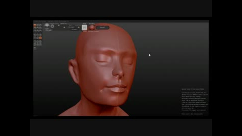242x136 pixels.
Task: Select the Flatten brush tool
Action: pyautogui.click(x=38, y=28)
